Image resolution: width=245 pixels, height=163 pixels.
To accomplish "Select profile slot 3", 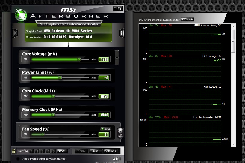I will click(x=43, y=151).
